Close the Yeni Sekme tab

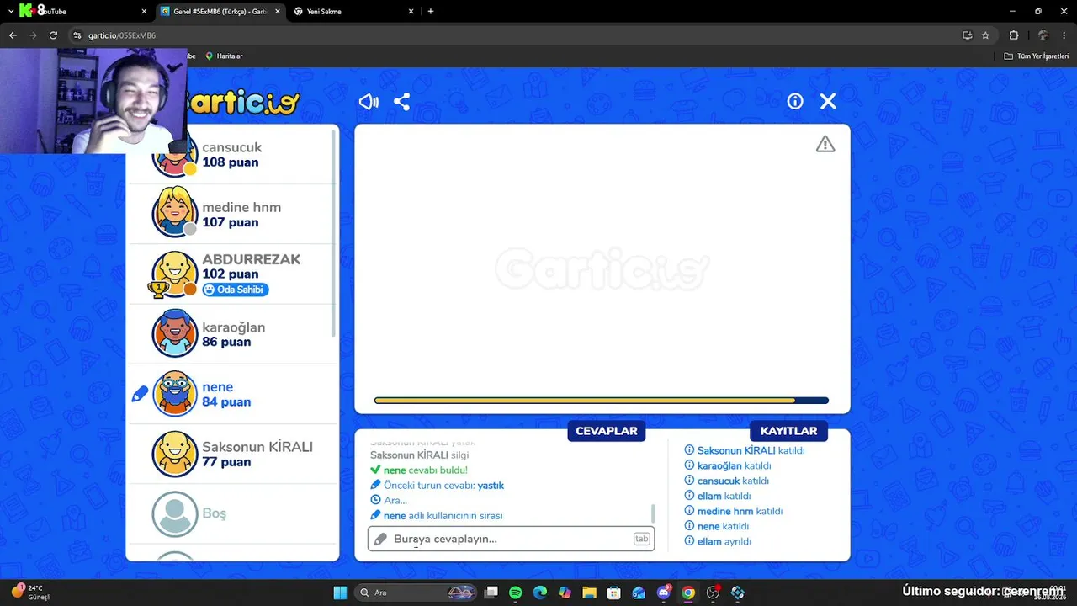411,12
